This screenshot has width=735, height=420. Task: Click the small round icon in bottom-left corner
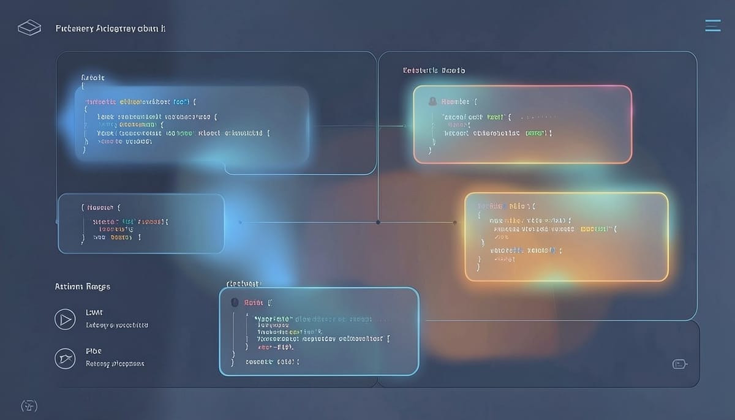coord(29,405)
